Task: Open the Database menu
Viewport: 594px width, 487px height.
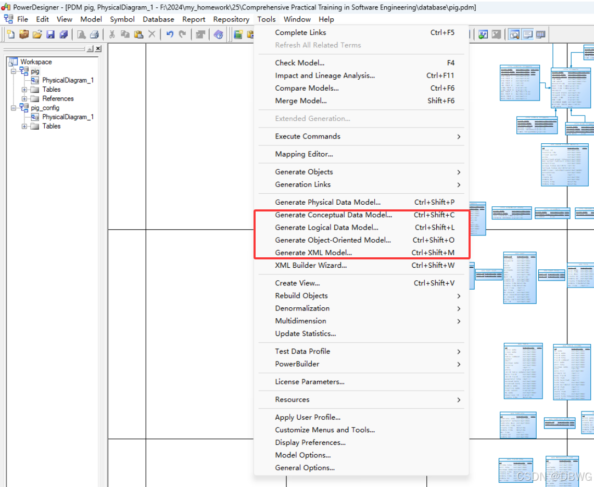Action: (x=158, y=19)
